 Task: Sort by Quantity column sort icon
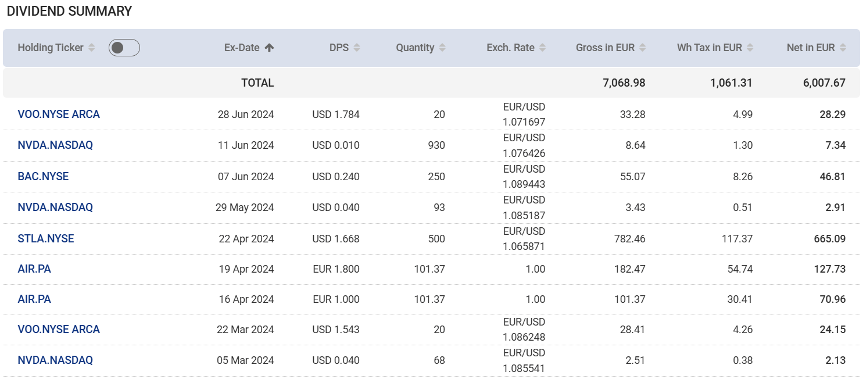442,48
